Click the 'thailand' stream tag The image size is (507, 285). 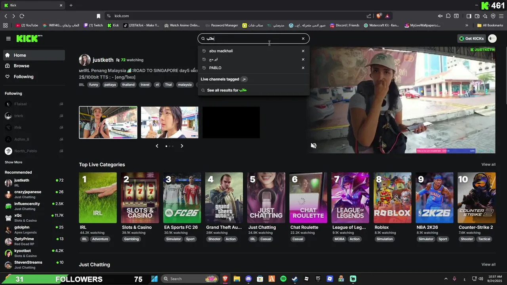(128, 85)
